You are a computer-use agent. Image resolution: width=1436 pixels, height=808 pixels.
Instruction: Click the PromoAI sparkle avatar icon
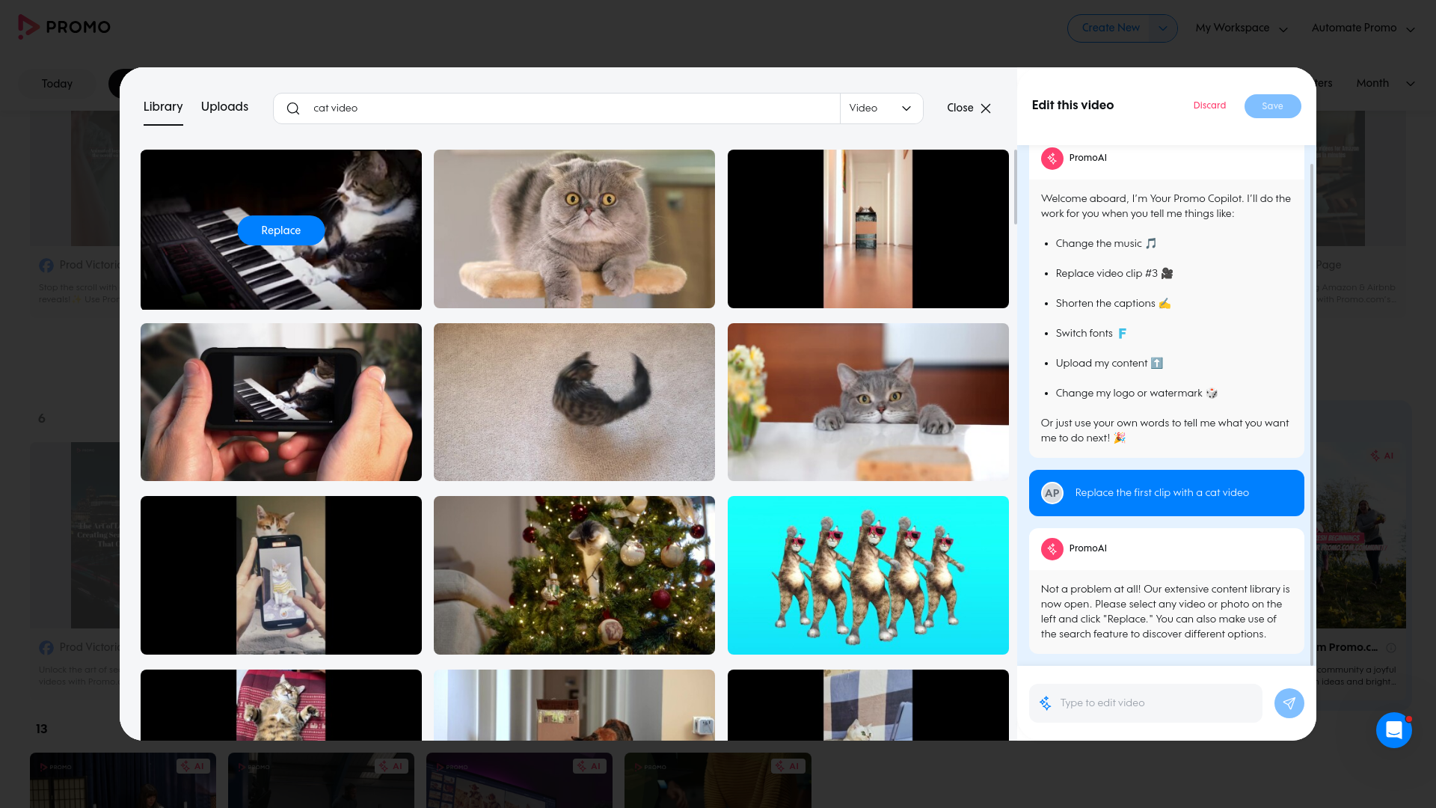tap(1052, 158)
